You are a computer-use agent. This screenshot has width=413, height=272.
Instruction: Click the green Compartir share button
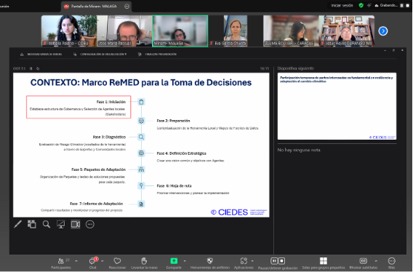[174, 263]
